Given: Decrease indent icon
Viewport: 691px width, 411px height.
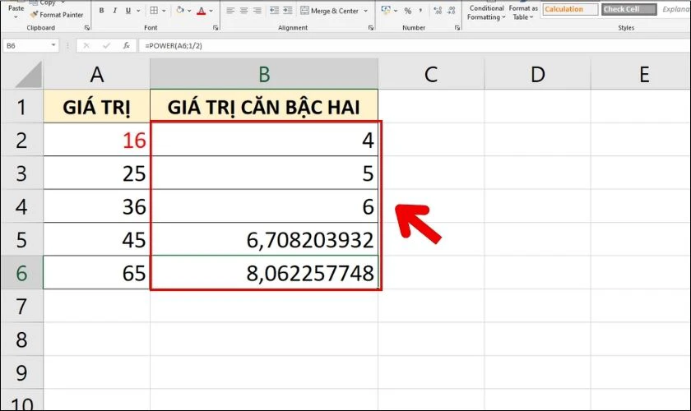Looking at the screenshot, I should click(x=274, y=10).
